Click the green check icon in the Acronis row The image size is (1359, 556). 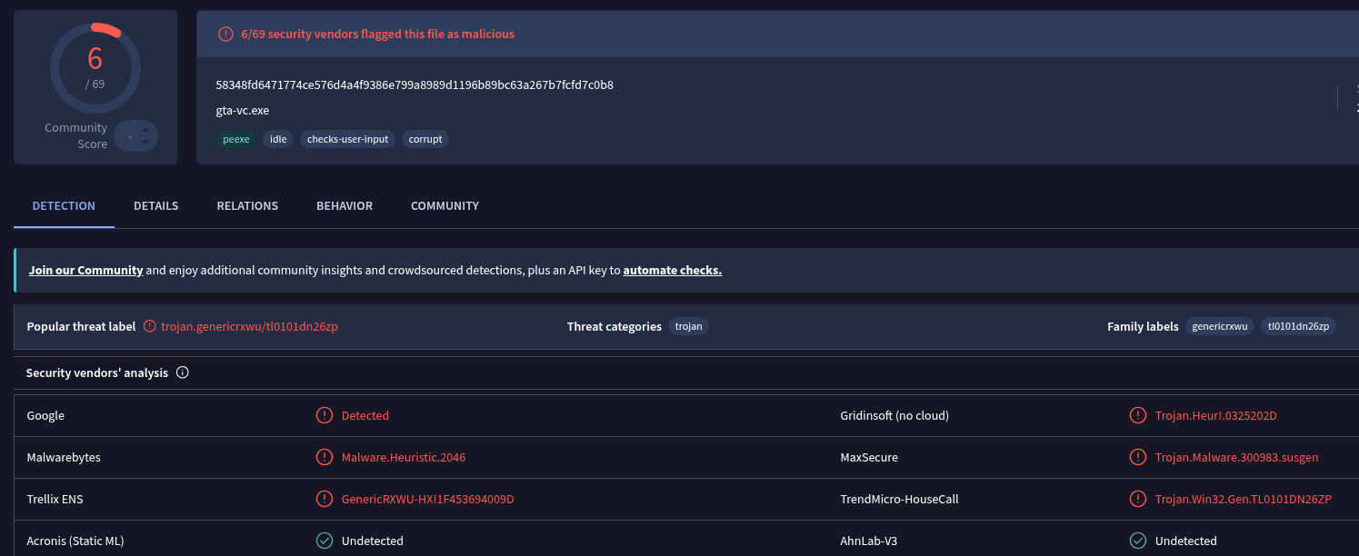click(x=325, y=541)
